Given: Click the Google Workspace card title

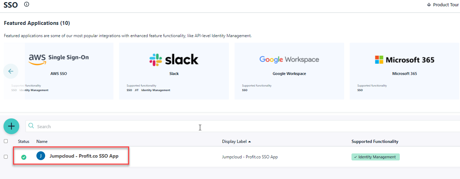Looking at the screenshot, I should (x=289, y=74).
